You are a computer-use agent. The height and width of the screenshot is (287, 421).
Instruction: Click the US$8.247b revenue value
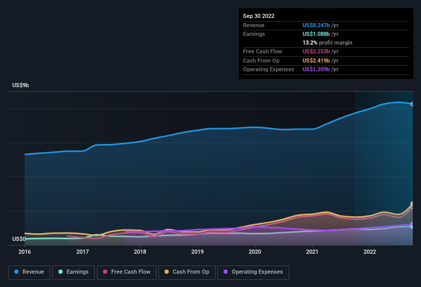tap(316, 25)
